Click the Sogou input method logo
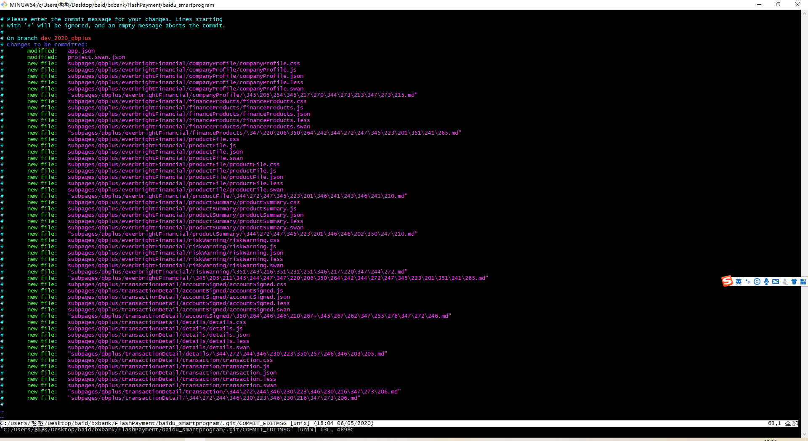 [727, 281]
